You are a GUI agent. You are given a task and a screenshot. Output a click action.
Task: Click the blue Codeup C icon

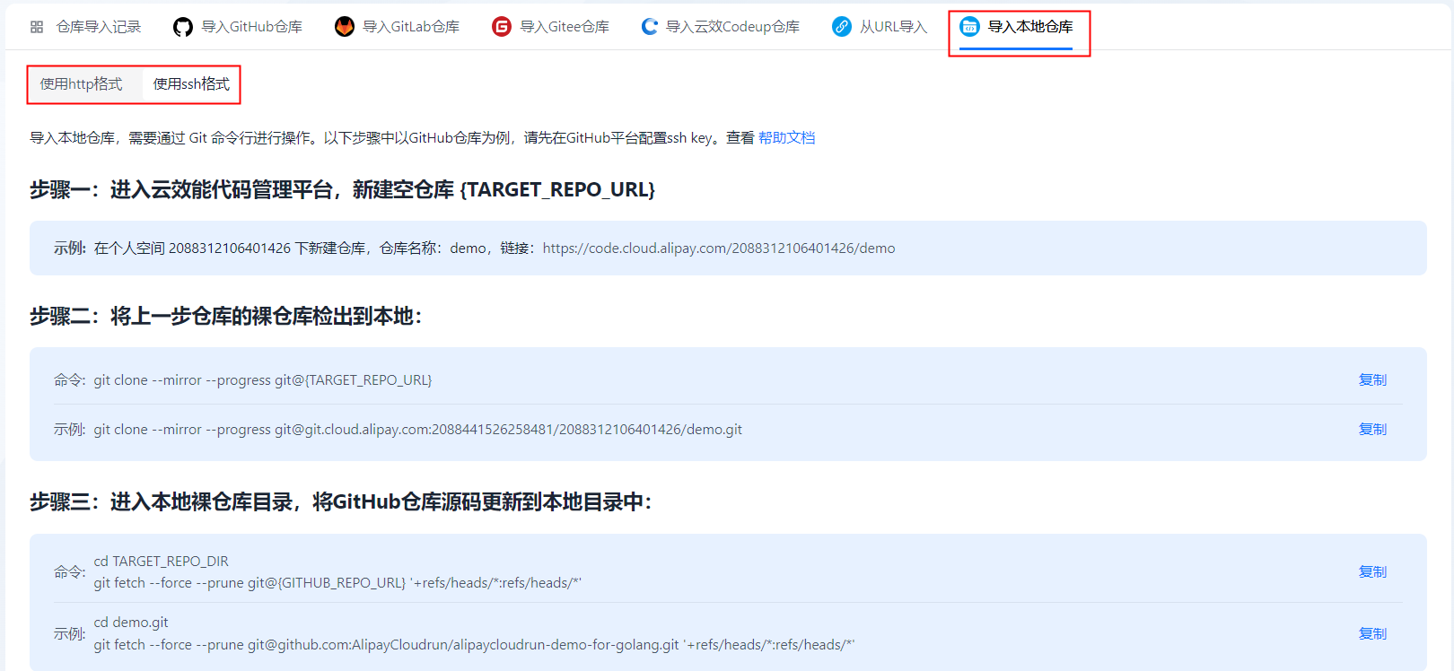[650, 27]
